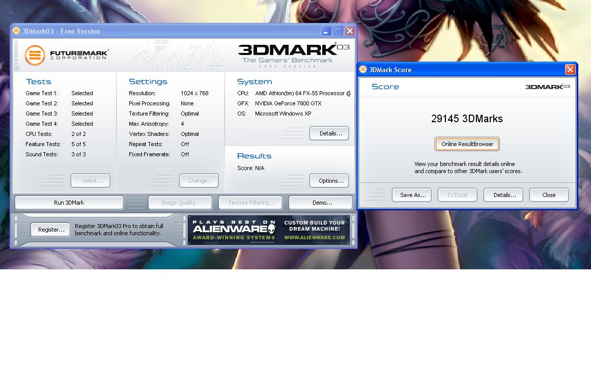Open system Details in main window

pos(329,133)
